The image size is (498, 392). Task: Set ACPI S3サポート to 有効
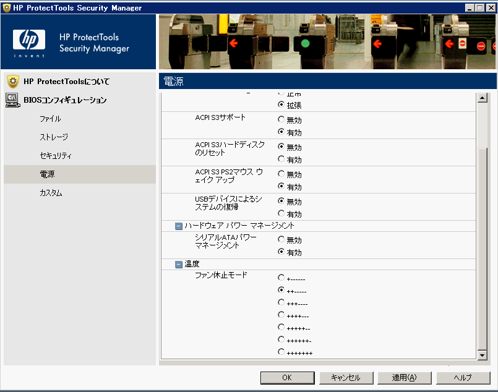click(281, 132)
